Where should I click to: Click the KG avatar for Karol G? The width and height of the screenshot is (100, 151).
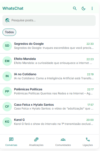click(x=7, y=122)
